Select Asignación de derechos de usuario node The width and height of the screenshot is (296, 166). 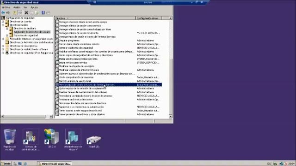pyautogui.click(x=32, y=32)
